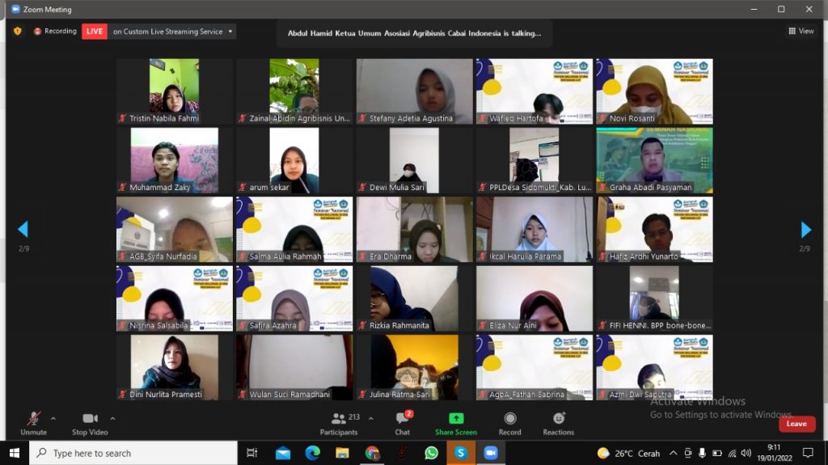Expand video options arrow next to Stop Video
This screenshot has width=828, height=465.
click(112, 418)
